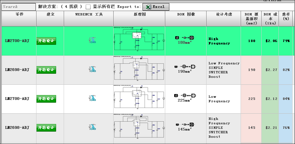Click the 190 footprint area cell
Image resolution: width=295 pixels, height=144 pixels.
click(252, 70)
